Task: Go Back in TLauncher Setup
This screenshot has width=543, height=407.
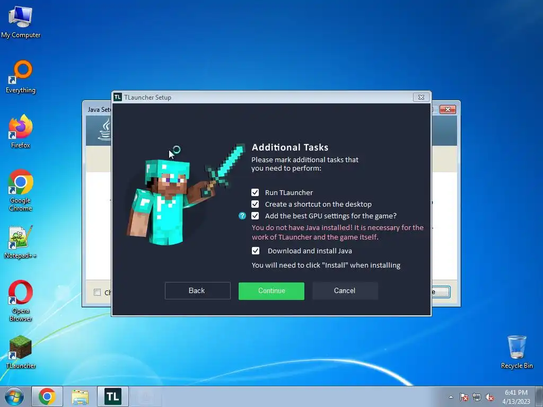Action: point(197,291)
